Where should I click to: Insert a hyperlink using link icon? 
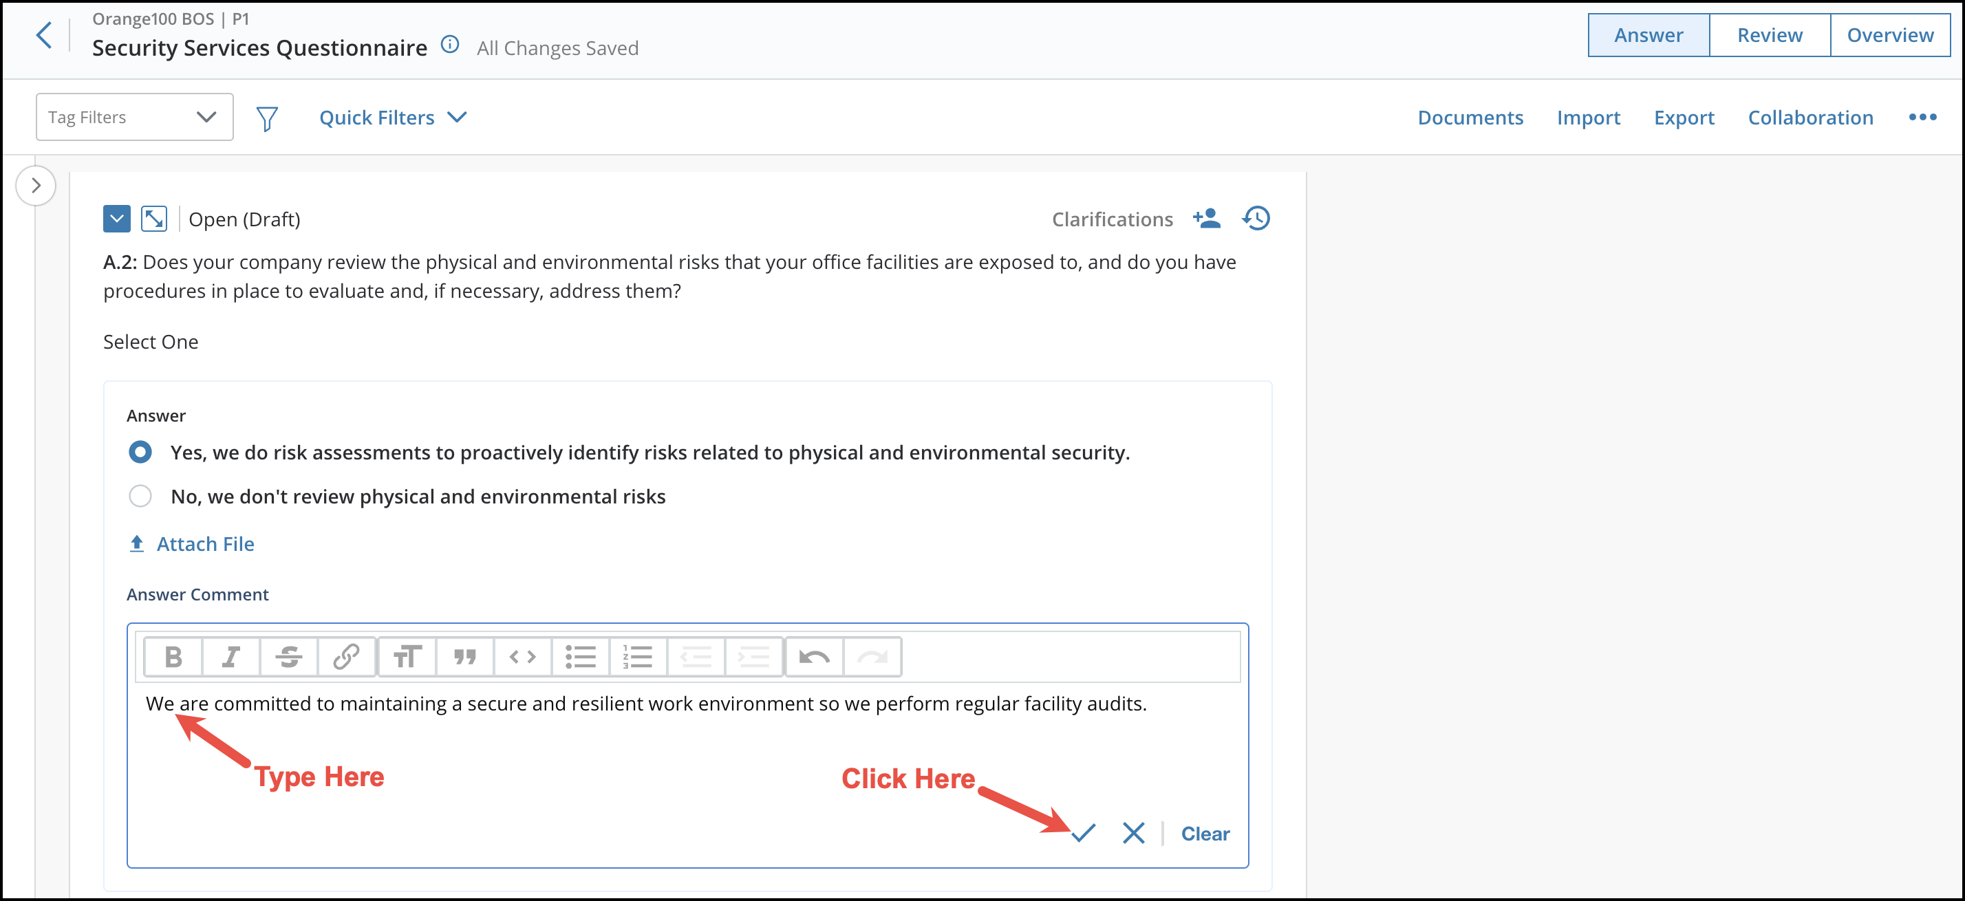tap(346, 656)
